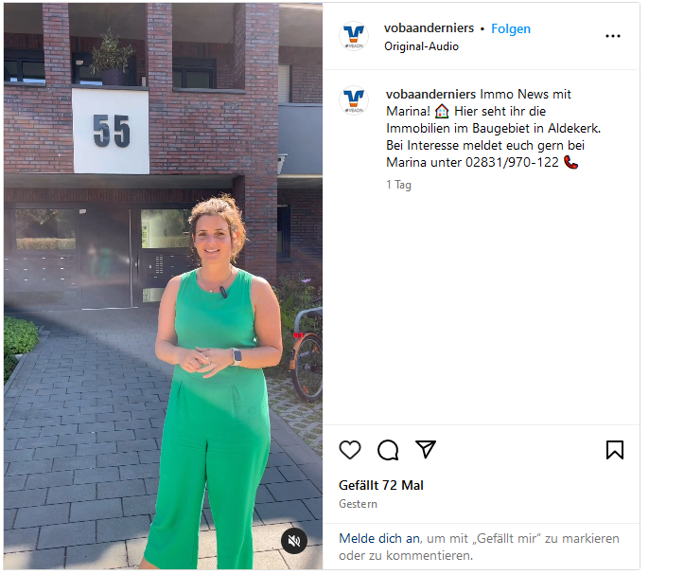Save post using bookmark icon
This screenshot has width=684, height=575.
coord(615,450)
